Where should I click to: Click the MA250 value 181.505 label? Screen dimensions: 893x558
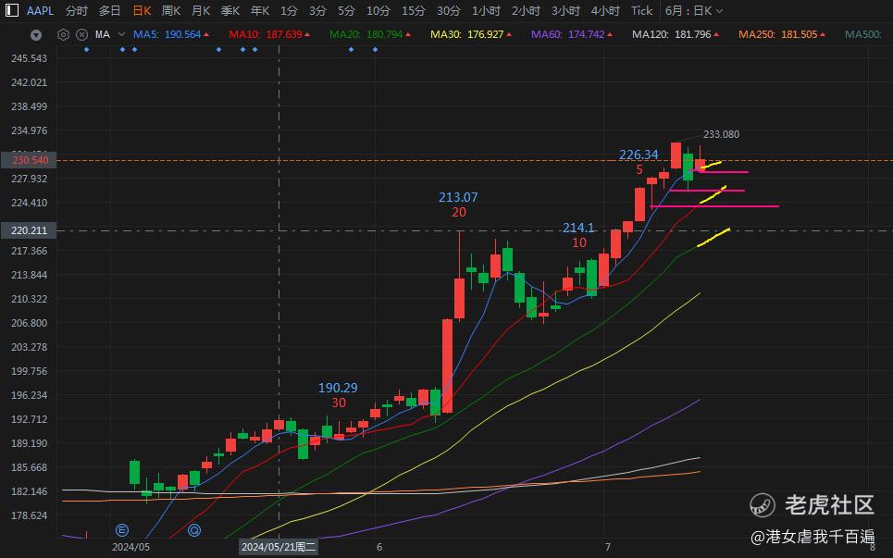pos(782,35)
